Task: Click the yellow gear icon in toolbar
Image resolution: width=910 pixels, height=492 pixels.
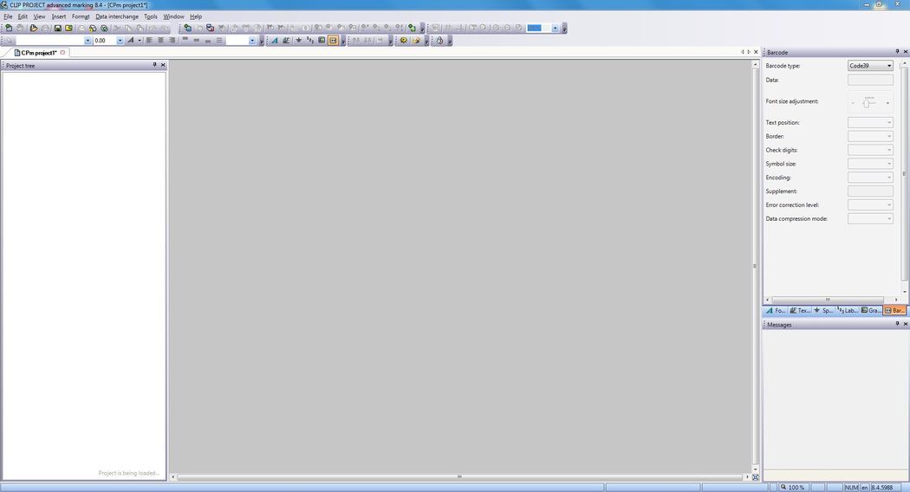Action: (x=403, y=41)
